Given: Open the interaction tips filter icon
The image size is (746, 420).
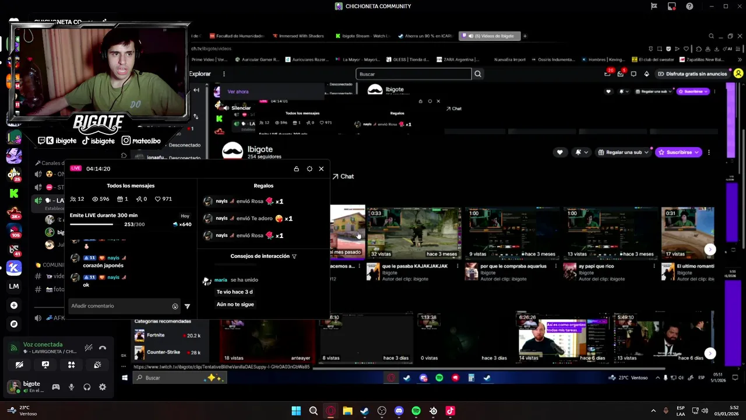Looking at the screenshot, I should pos(294,256).
